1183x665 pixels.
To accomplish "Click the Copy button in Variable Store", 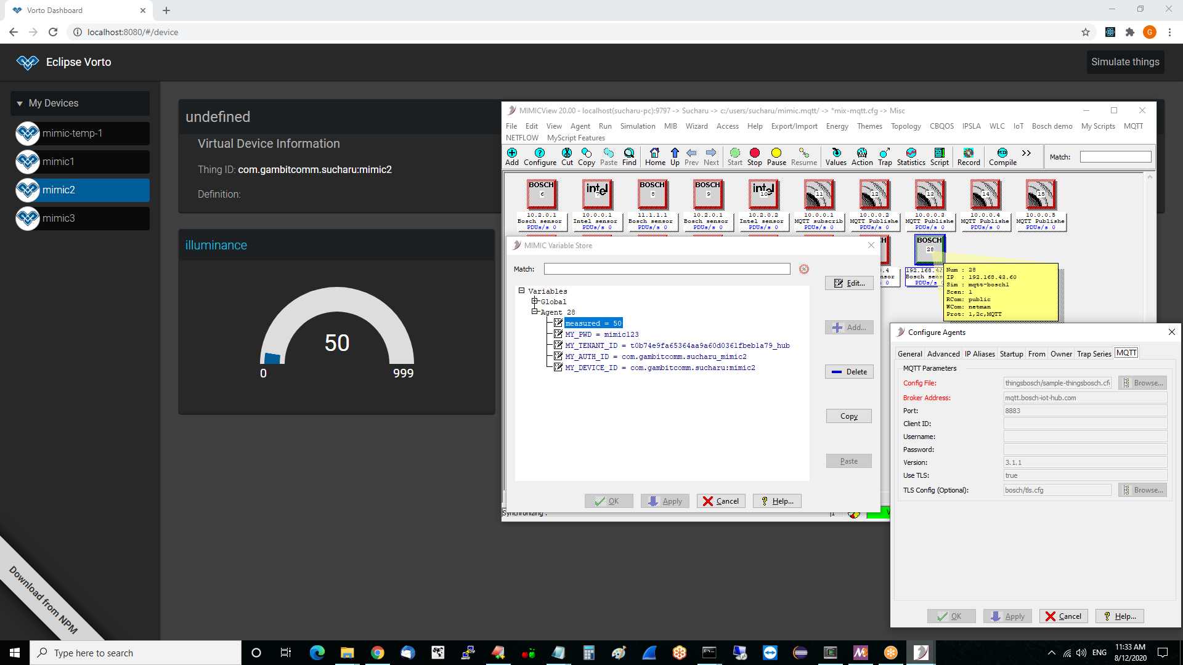I will tap(848, 416).
